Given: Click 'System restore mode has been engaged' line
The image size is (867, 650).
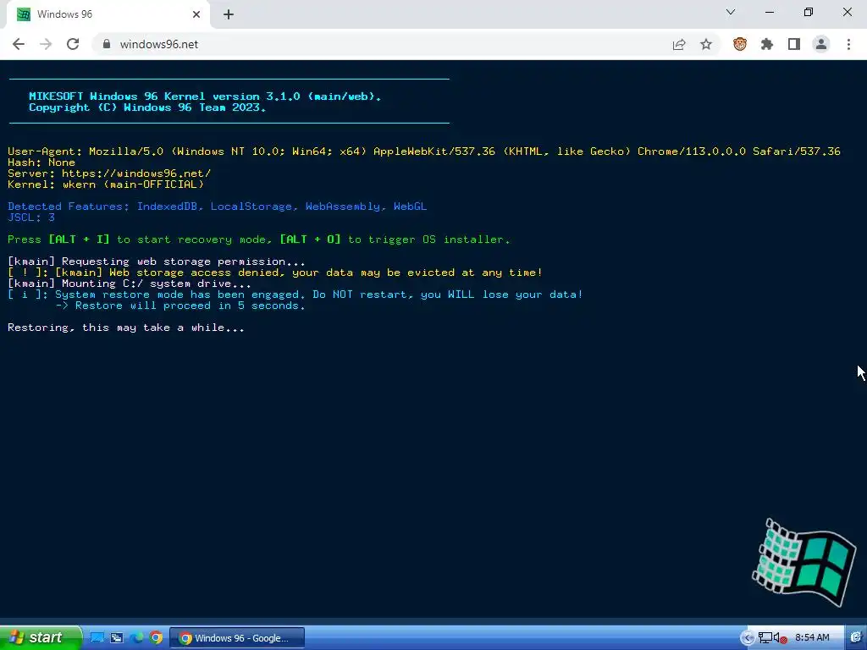Looking at the screenshot, I should click(295, 295).
